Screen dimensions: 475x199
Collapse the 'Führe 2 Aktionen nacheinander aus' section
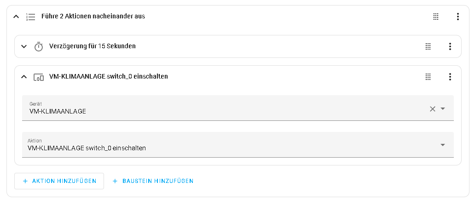(x=16, y=17)
